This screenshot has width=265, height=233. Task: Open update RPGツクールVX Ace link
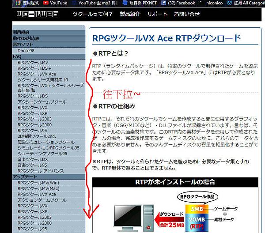(x=37, y=194)
